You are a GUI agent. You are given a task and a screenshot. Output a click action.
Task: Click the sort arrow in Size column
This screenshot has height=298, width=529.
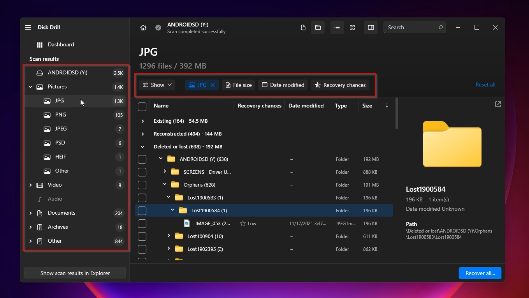[x=387, y=106]
